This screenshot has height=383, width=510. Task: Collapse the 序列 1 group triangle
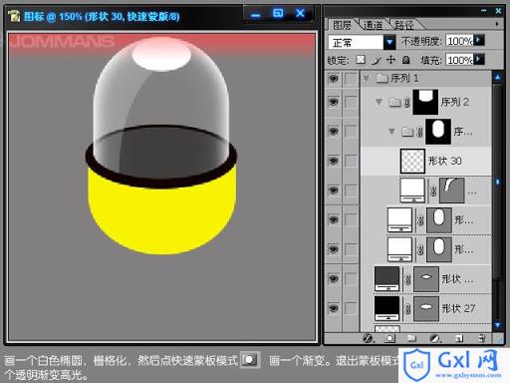pos(367,79)
